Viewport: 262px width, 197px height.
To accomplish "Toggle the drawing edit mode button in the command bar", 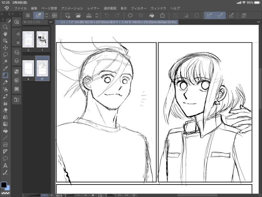I will click(x=39, y=15).
